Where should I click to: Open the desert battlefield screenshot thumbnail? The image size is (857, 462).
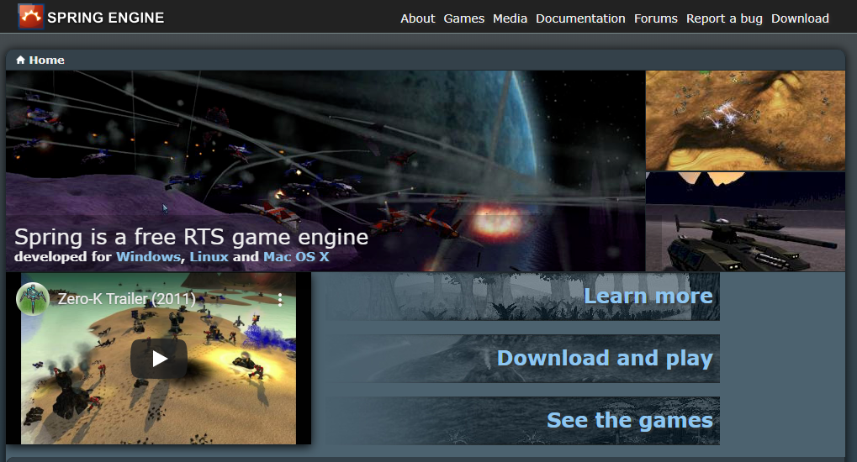tap(745, 121)
